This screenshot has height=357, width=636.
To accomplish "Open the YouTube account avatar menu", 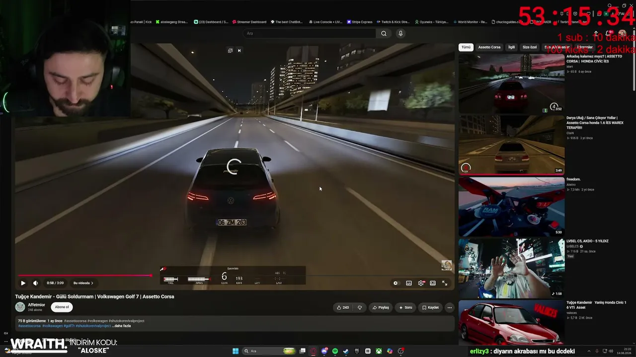I will (622, 33).
